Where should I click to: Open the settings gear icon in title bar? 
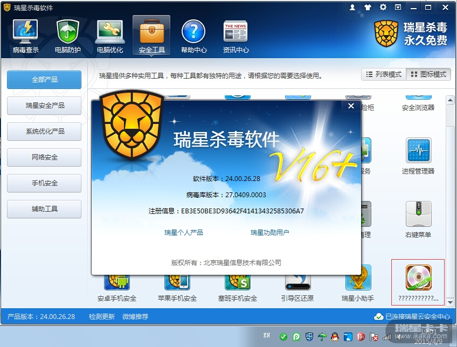pos(383,7)
